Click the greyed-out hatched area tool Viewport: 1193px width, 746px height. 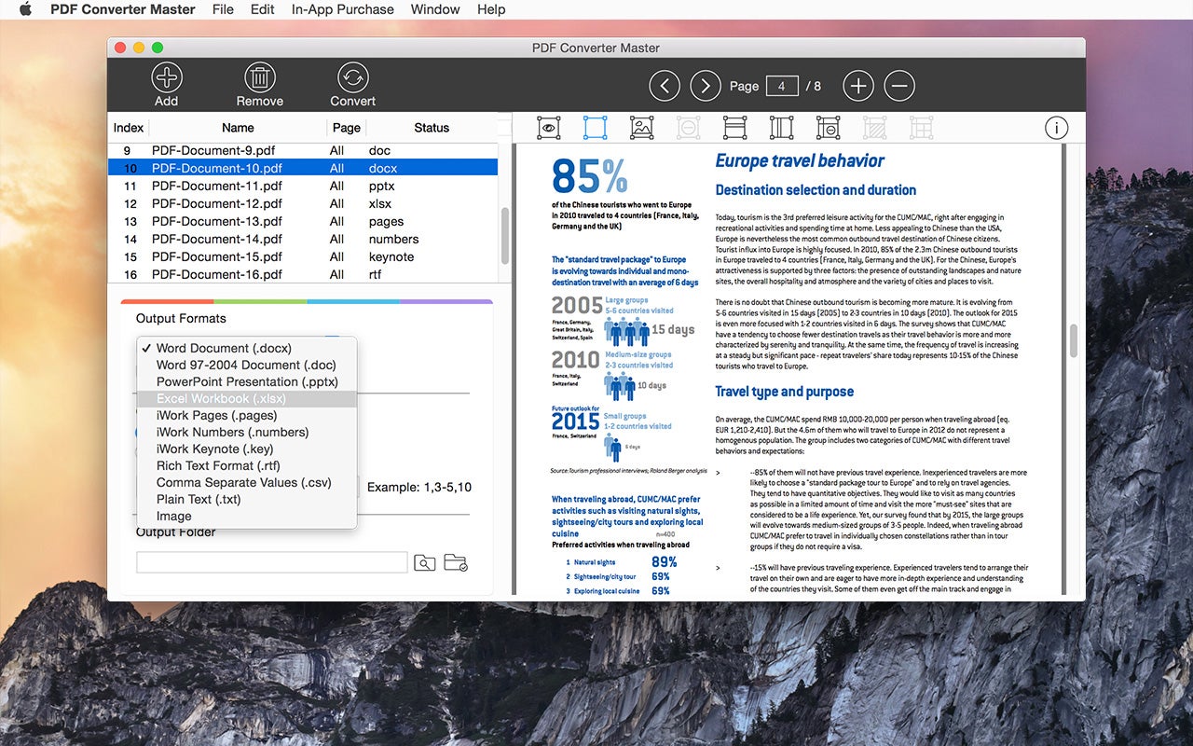[x=874, y=128]
